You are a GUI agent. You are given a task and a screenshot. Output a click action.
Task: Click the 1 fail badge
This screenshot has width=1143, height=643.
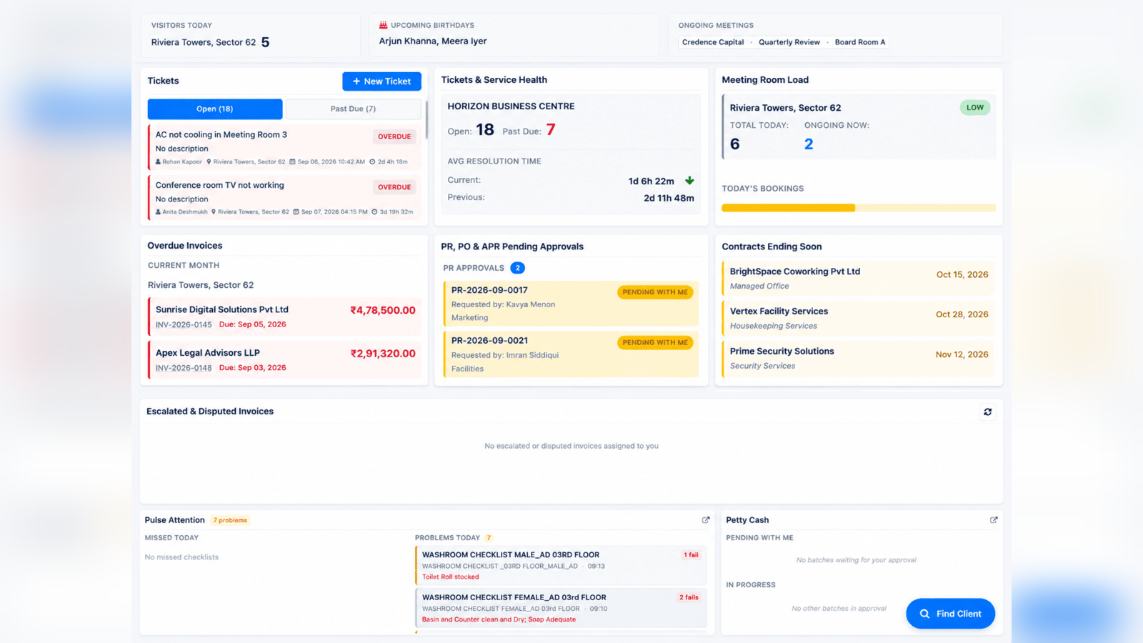click(691, 555)
